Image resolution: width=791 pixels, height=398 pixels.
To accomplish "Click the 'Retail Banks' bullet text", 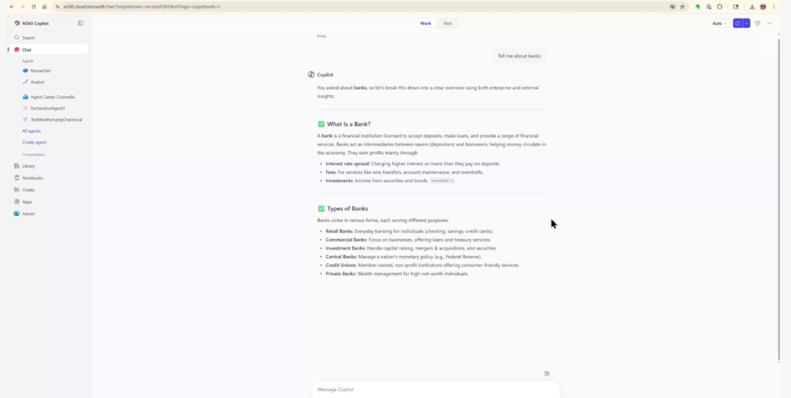I will click(409, 231).
